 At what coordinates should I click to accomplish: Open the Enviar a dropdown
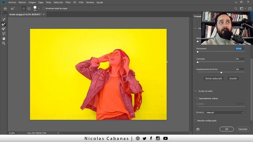click(224, 112)
